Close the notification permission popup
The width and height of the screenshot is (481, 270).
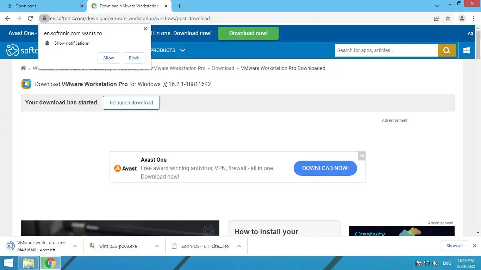point(145,29)
